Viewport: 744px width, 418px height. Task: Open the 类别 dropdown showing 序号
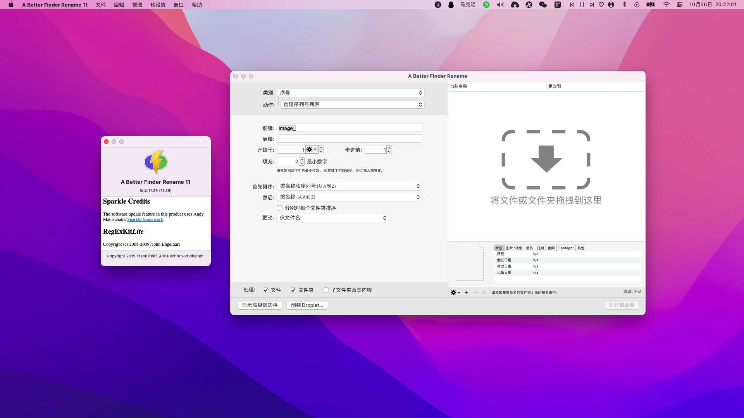[x=350, y=93]
